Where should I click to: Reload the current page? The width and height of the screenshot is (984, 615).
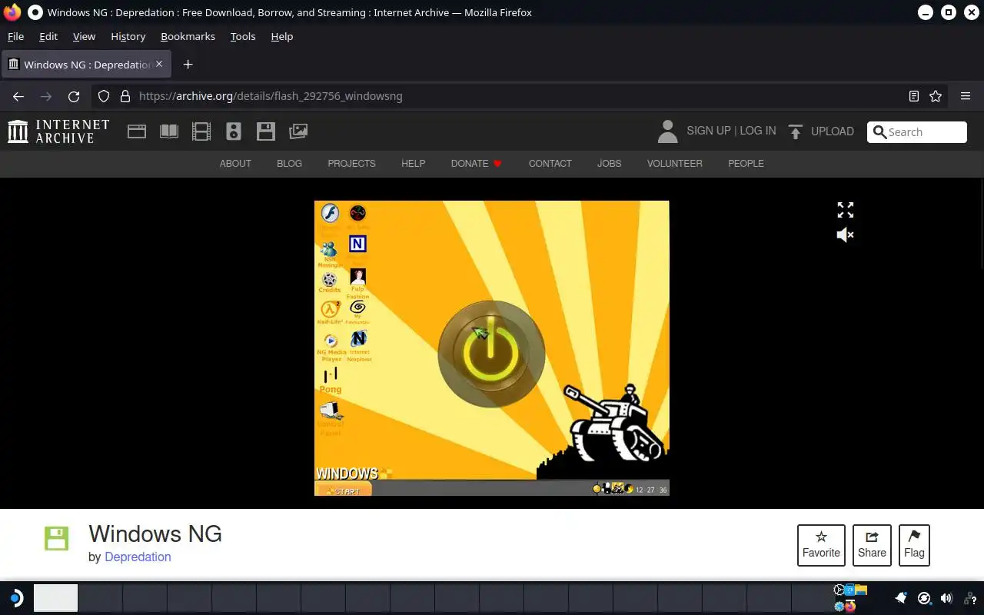click(x=74, y=96)
